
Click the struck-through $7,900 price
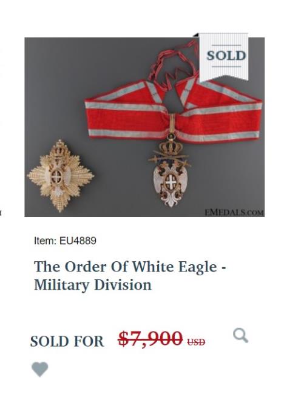[x=150, y=339]
